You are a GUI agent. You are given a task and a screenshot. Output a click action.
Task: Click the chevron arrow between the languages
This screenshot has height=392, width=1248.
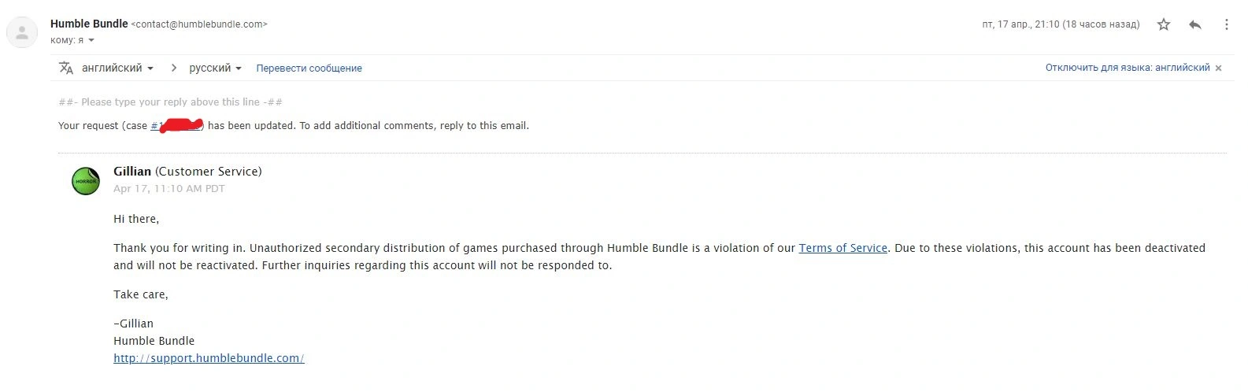(x=173, y=68)
